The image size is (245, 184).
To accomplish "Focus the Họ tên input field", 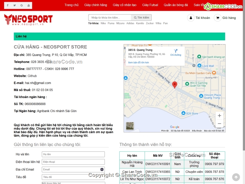I will coord(73,154).
